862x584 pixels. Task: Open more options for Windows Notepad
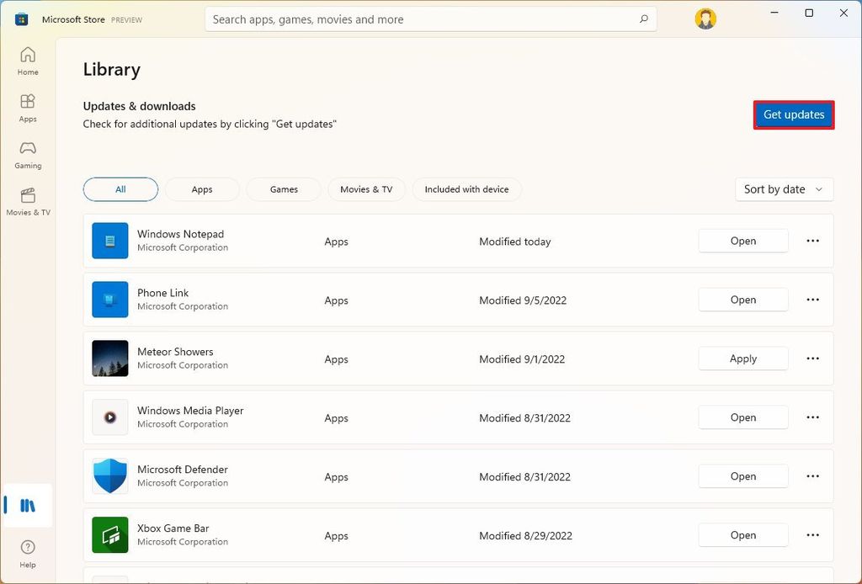812,241
